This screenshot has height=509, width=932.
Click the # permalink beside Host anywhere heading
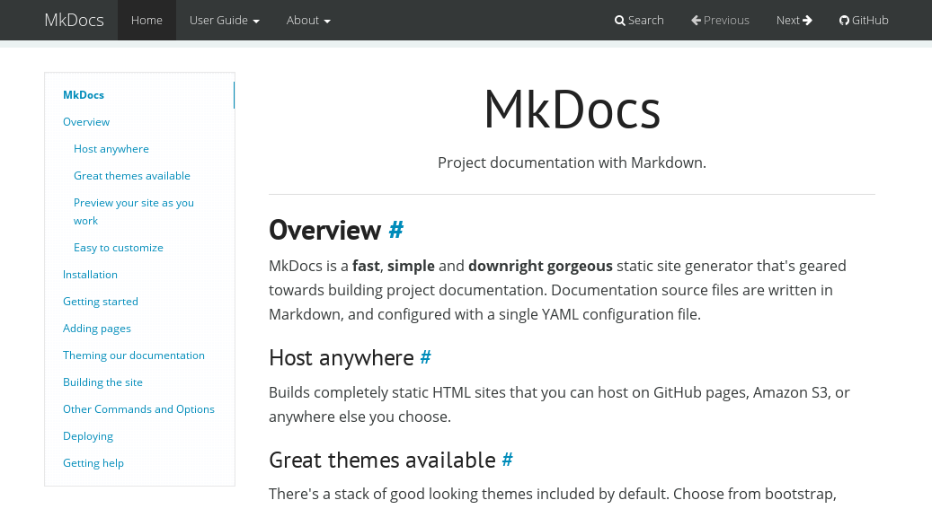click(x=426, y=357)
